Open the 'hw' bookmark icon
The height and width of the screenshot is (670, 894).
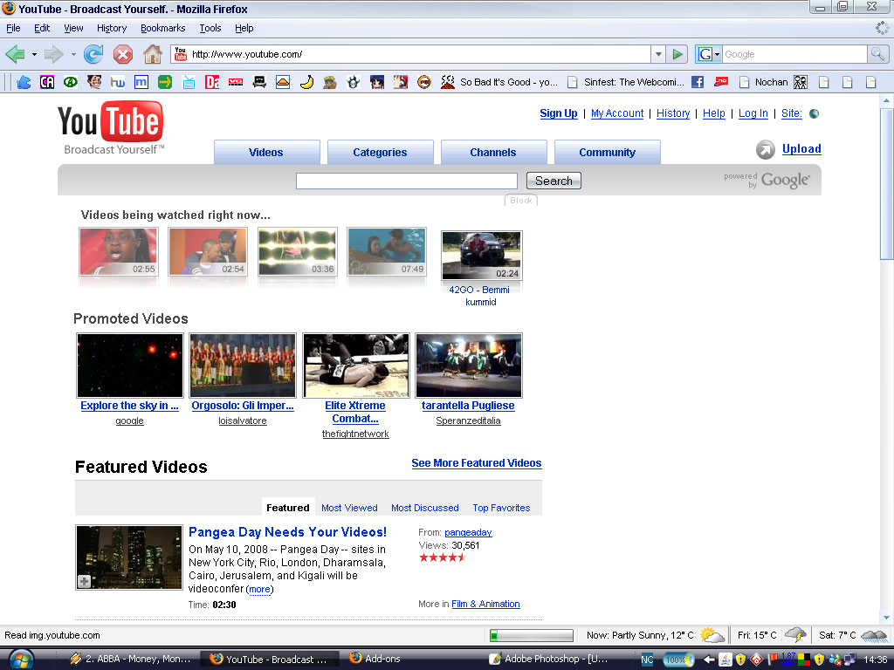pyautogui.click(x=118, y=82)
